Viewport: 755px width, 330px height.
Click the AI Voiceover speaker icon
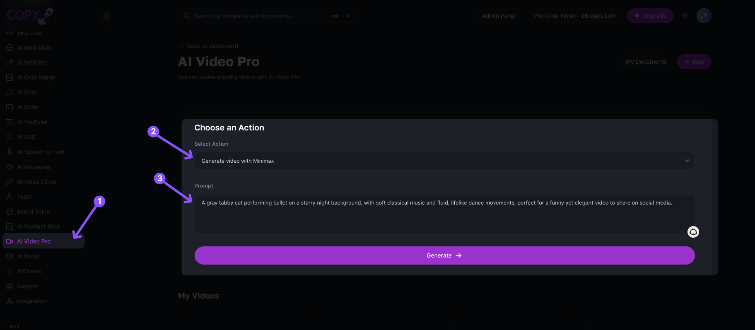10,167
